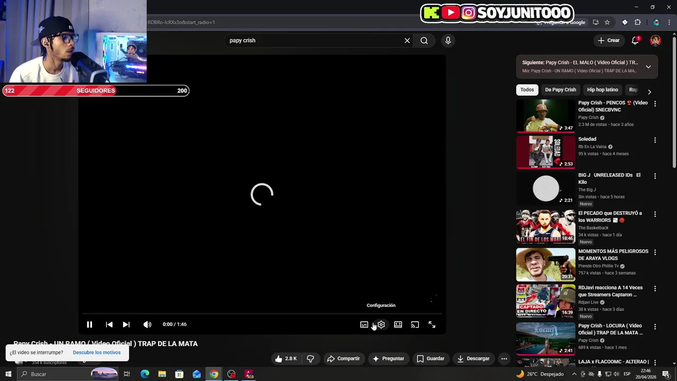Open the Windows Start menu
This screenshot has width=677, height=381.
[8, 374]
